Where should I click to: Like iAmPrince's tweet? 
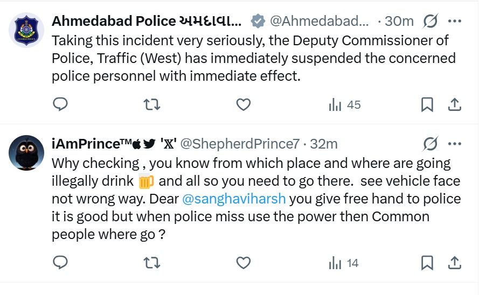point(244,263)
